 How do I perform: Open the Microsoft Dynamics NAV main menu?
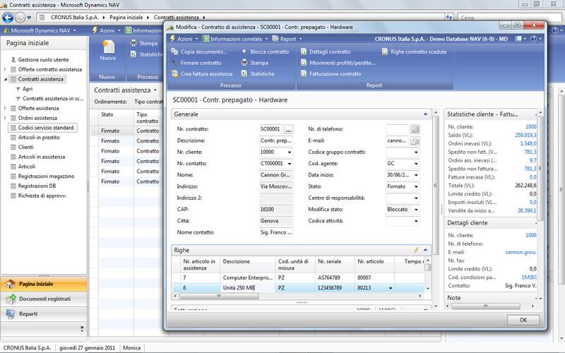pos(40,30)
